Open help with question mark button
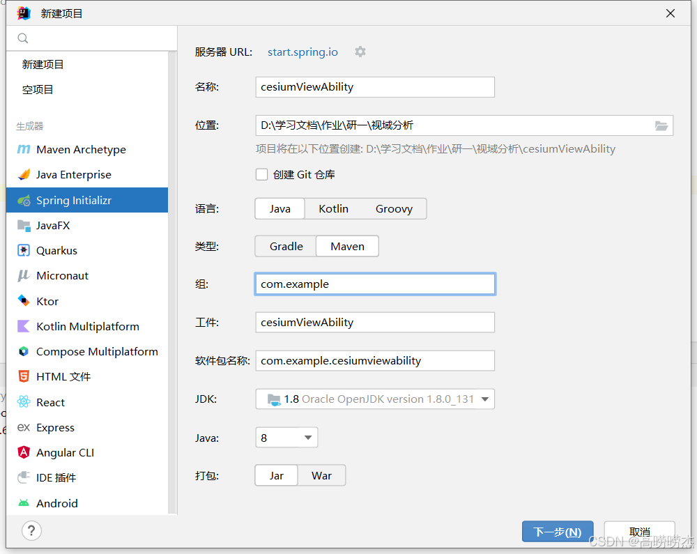Image resolution: width=697 pixels, height=554 pixels. tap(31, 530)
